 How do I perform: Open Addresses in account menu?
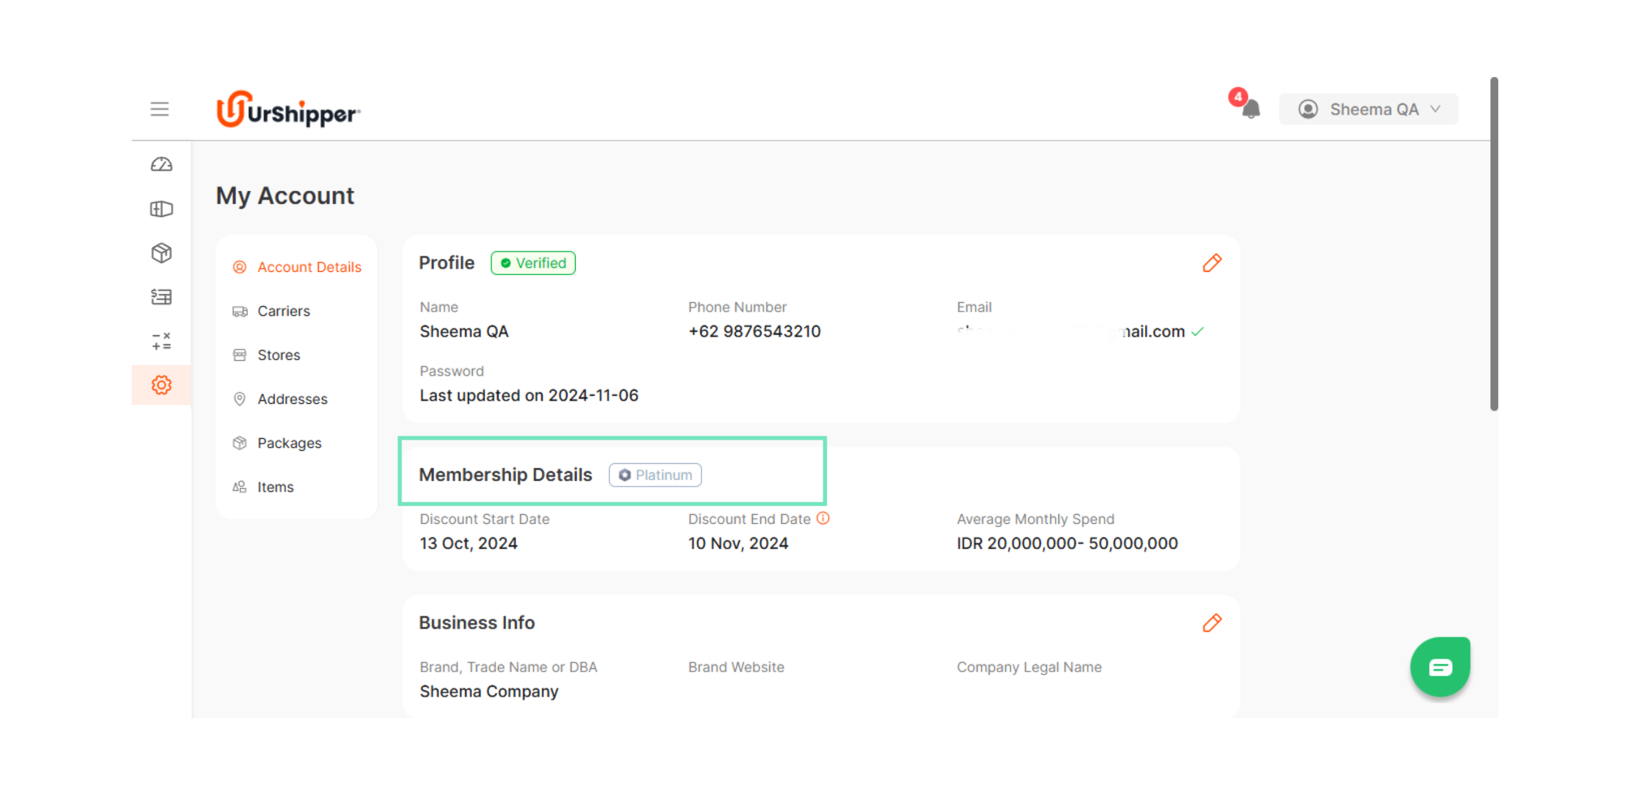pos(293,399)
